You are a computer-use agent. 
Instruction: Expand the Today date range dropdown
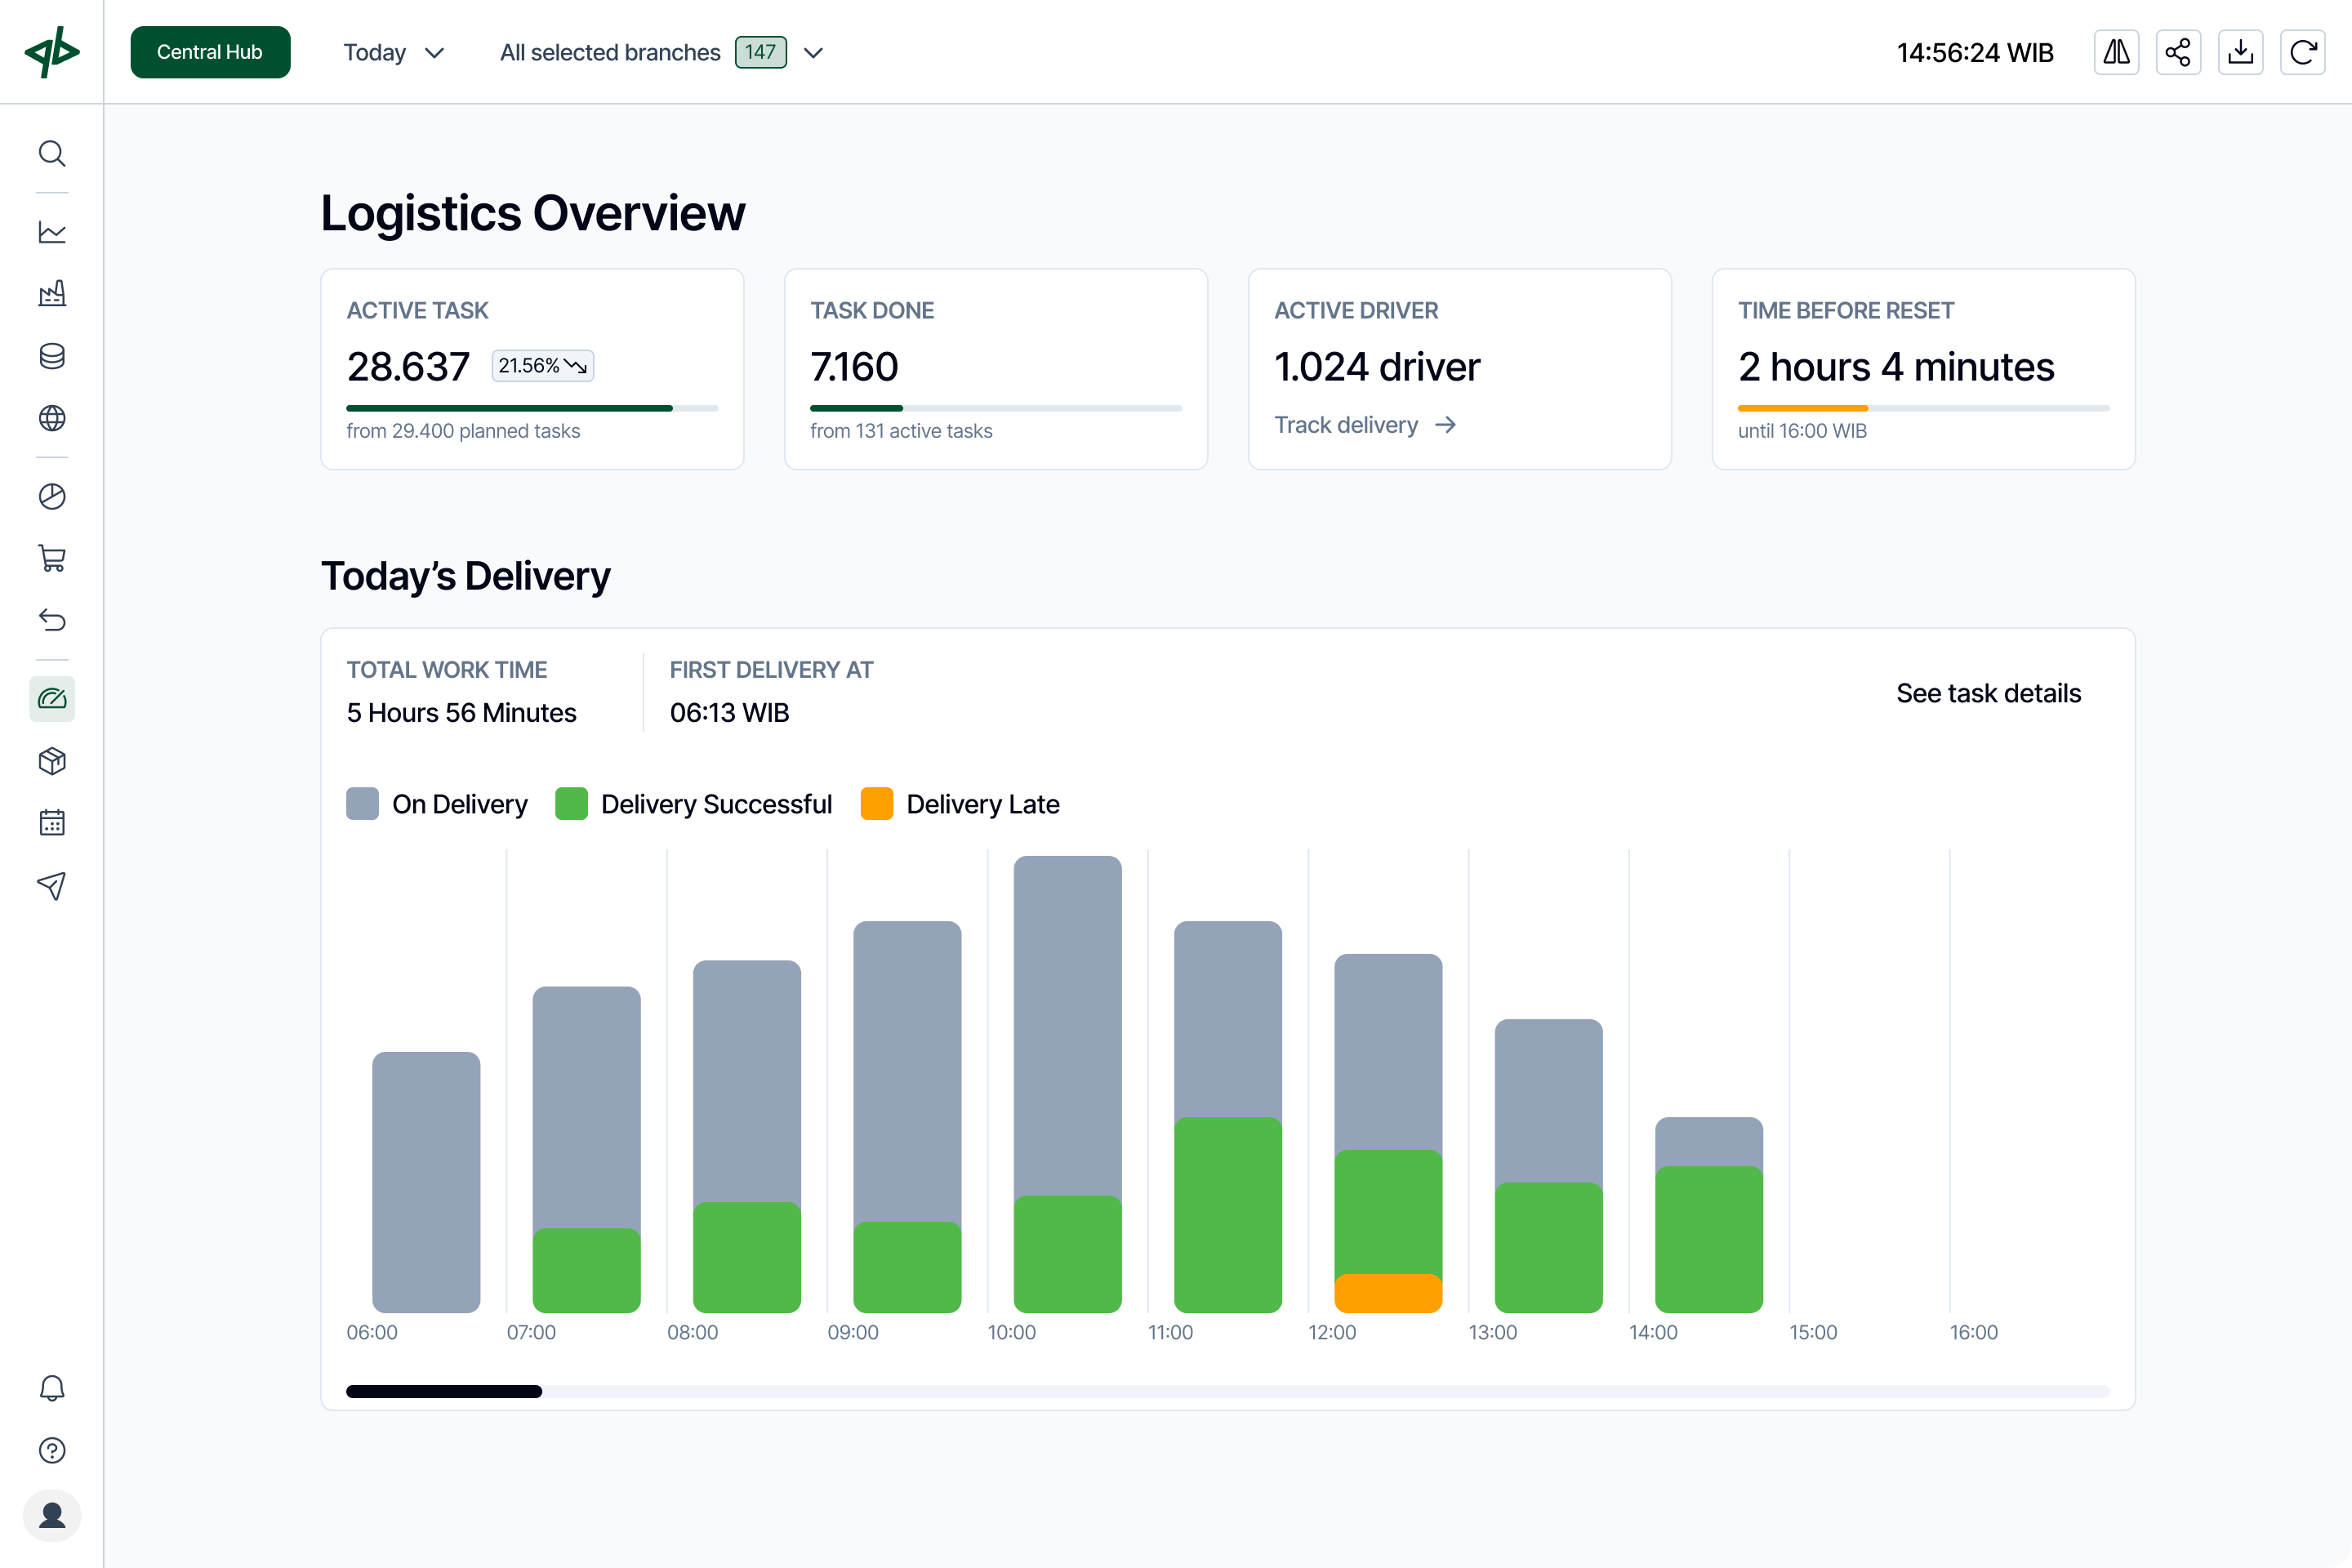[393, 52]
